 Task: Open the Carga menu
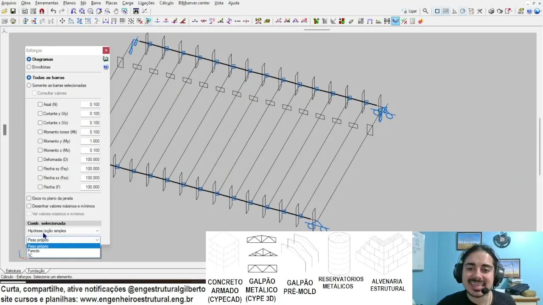(x=128, y=3)
